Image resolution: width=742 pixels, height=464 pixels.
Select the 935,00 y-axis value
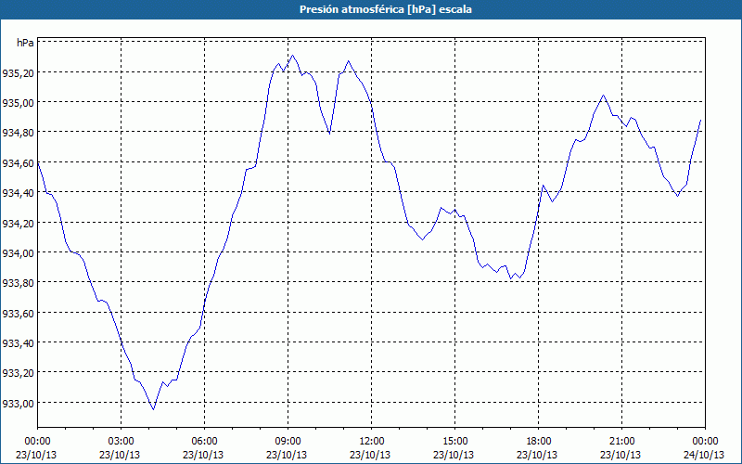pyautogui.click(x=18, y=103)
